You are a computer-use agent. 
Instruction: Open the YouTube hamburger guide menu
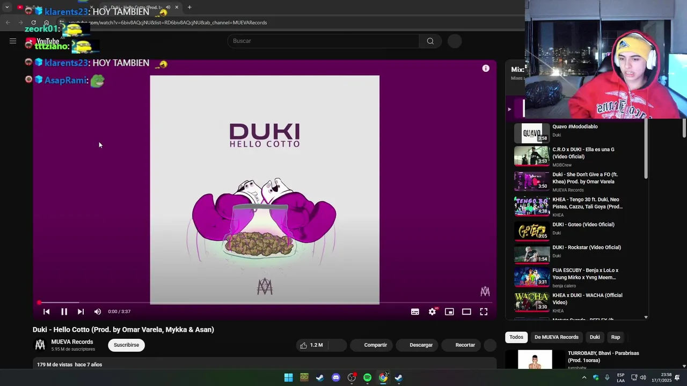click(x=13, y=41)
